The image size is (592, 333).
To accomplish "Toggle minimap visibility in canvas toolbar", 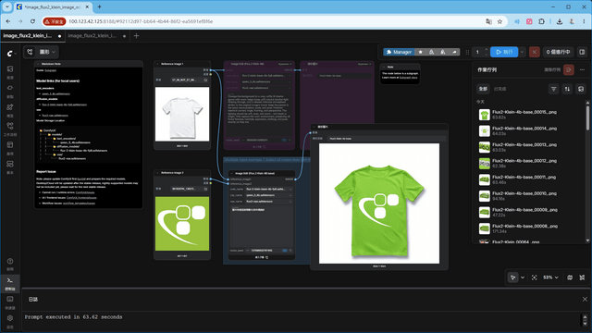I will pyautogui.click(x=570, y=277).
